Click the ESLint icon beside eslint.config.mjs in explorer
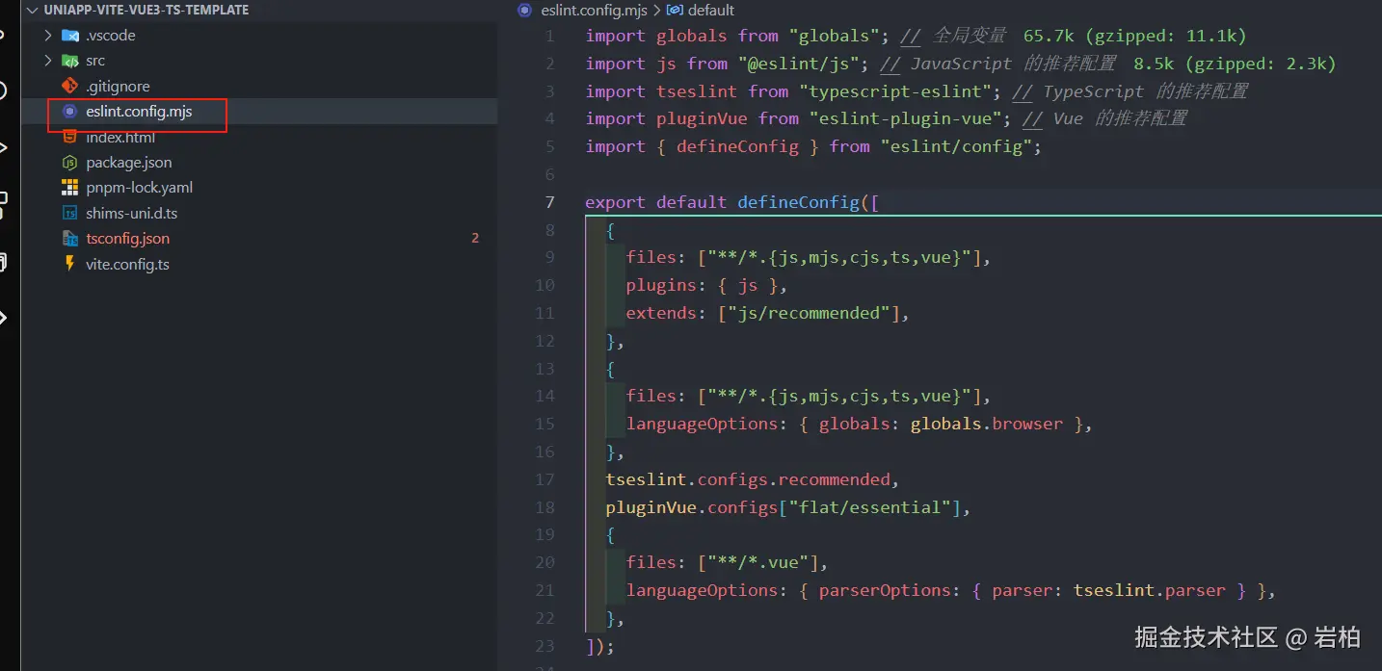The width and height of the screenshot is (1382, 671). [69, 112]
